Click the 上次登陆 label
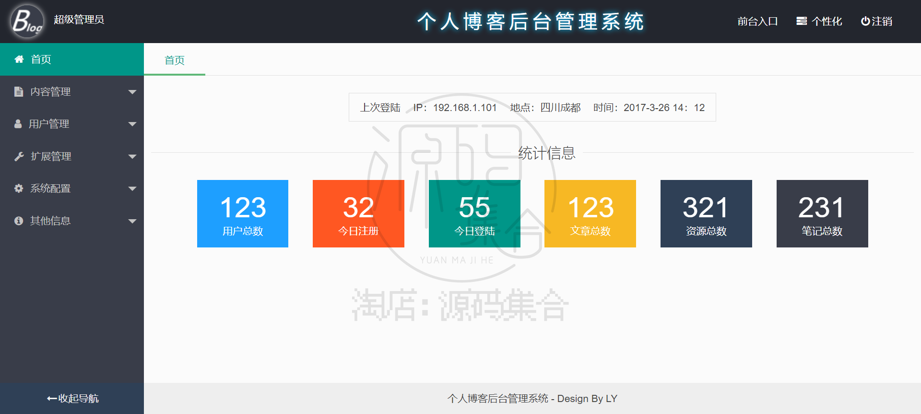 [380, 108]
